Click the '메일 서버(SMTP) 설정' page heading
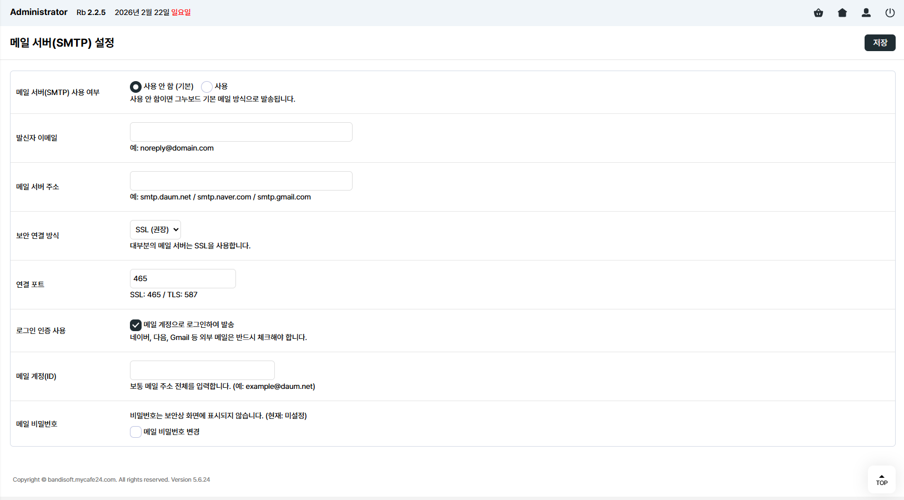 pyautogui.click(x=62, y=43)
